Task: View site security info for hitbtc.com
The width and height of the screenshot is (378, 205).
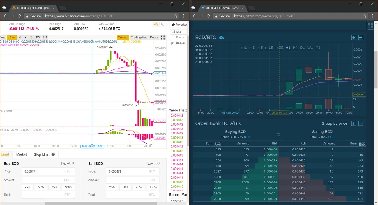Action: click(222, 16)
